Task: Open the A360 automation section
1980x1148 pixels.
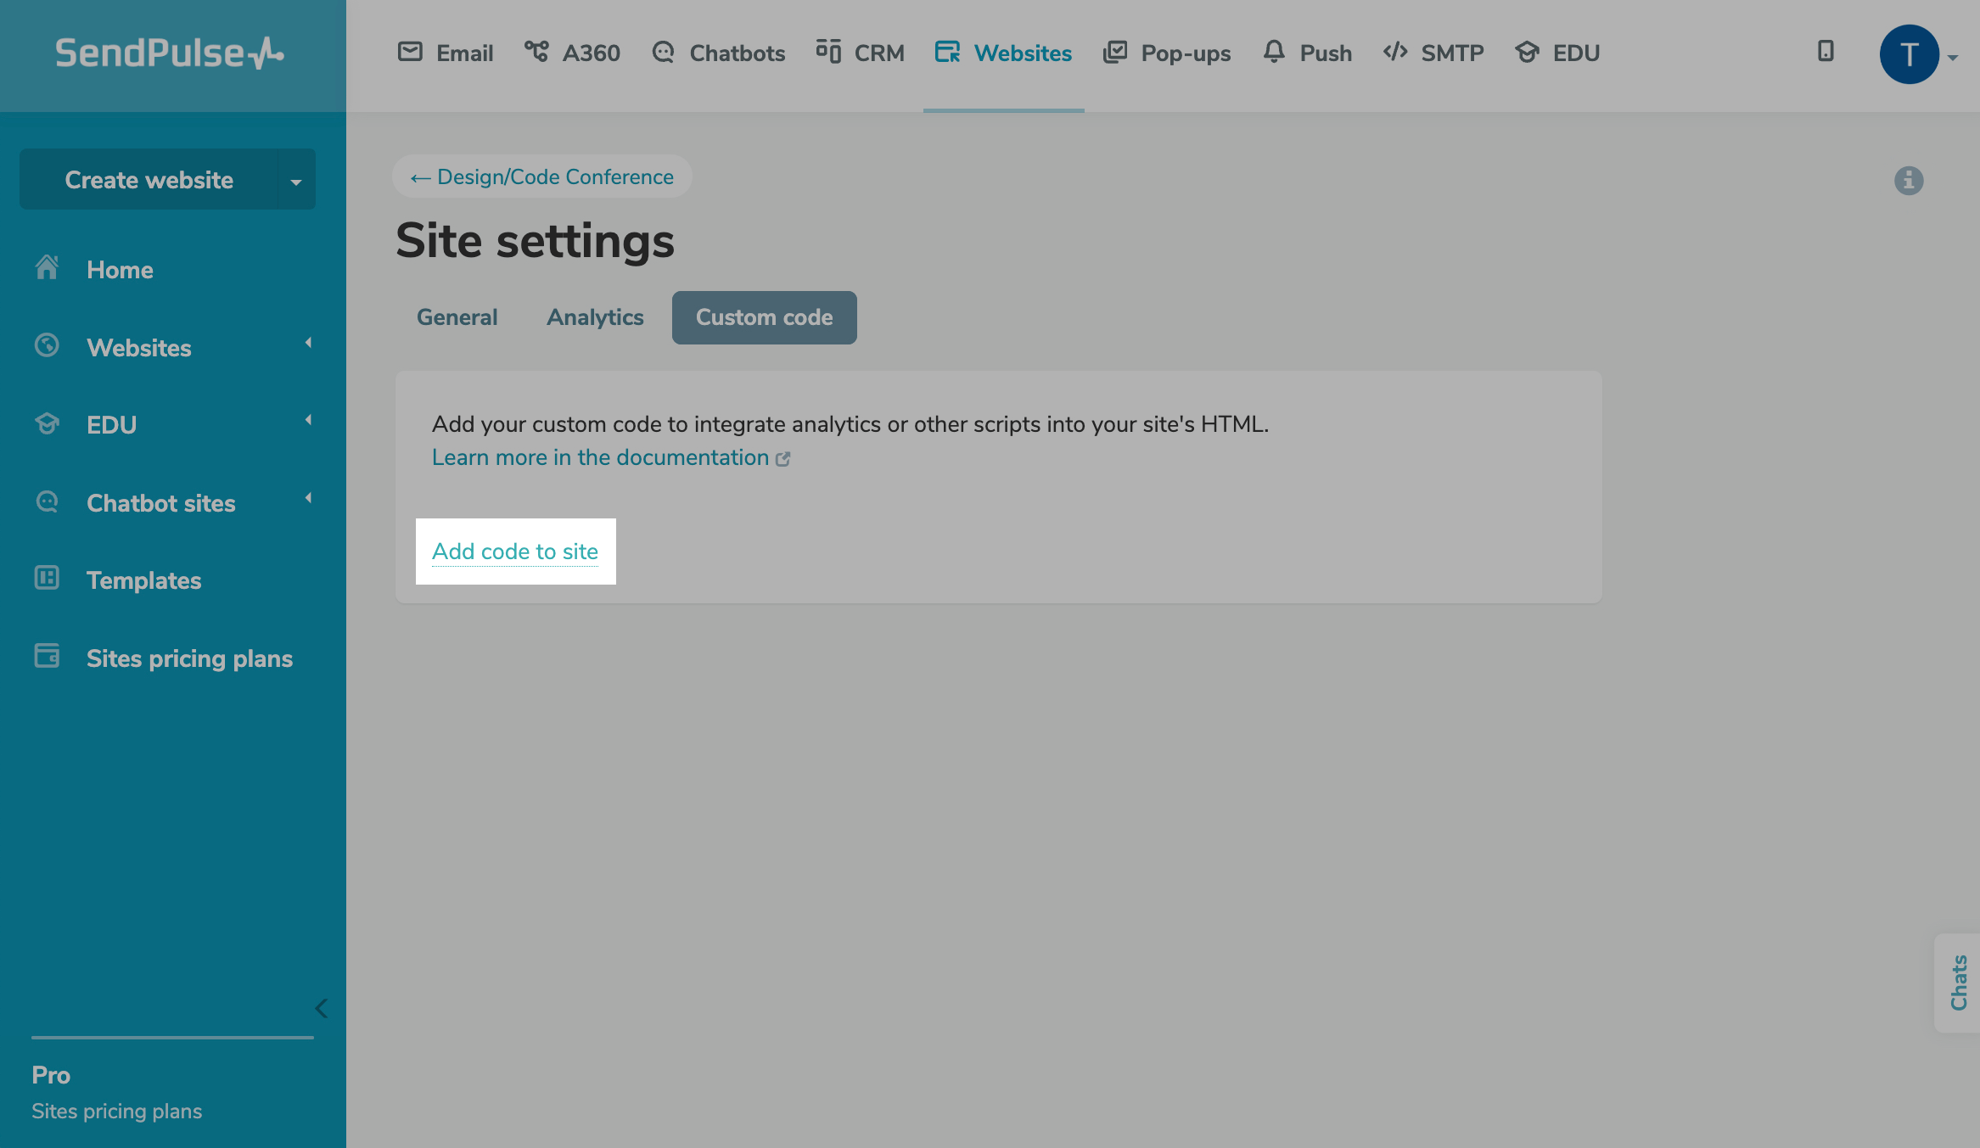Action: (573, 53)
